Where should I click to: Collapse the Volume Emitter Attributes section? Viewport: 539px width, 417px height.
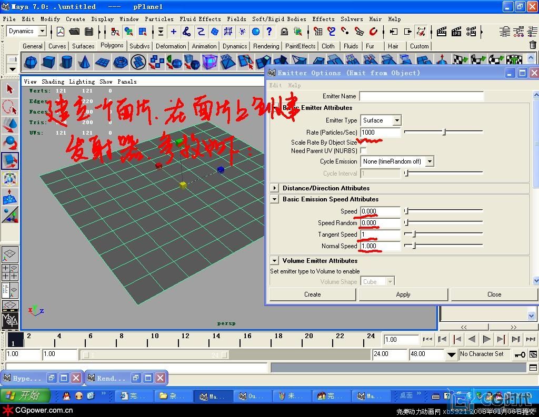tap(274, 260)
